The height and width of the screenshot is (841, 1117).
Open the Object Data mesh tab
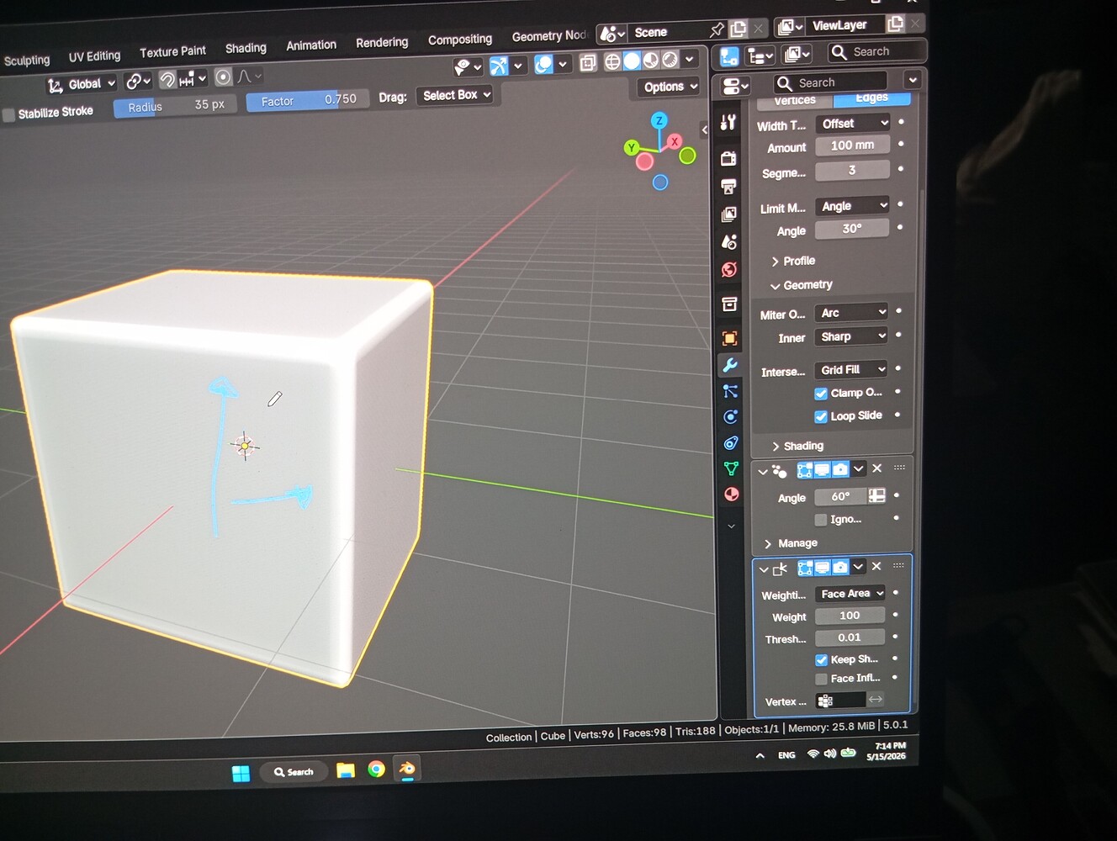(731, 468)
